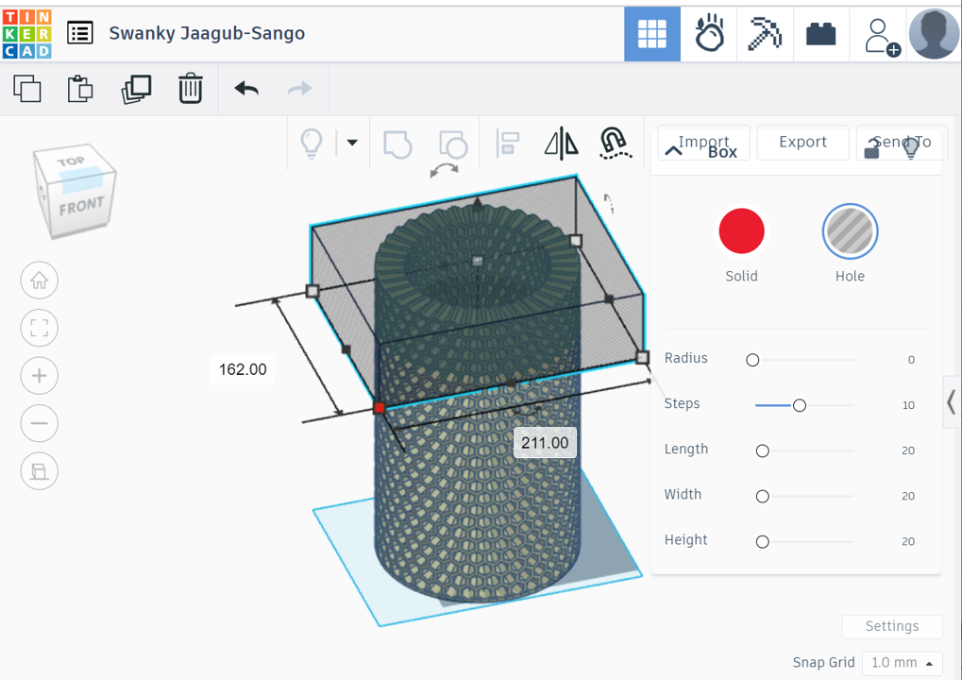The image size is (962, 680).
Task: Open the user profile avatar
Action: [x=934, y=34]
